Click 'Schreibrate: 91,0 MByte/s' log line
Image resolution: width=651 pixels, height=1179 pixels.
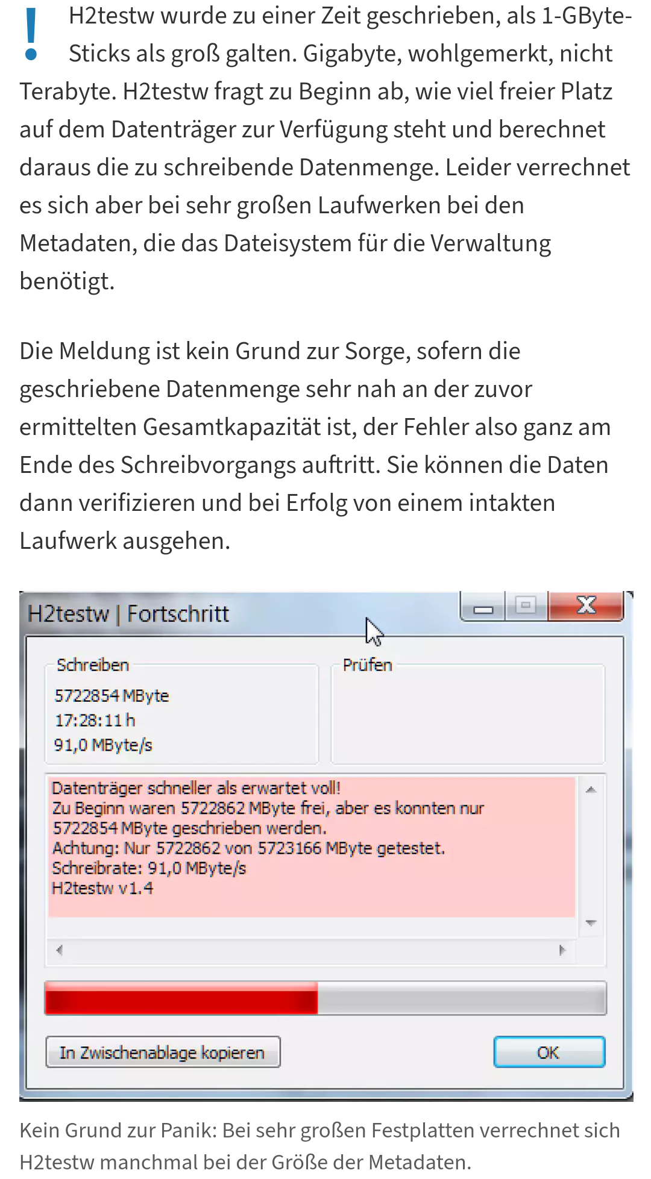pos(149,868)
